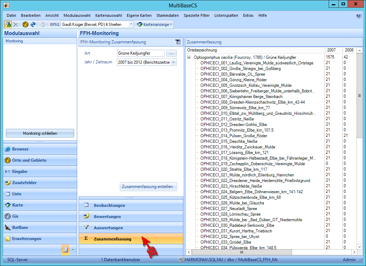
Task: Click the ... browse button next to Art
Action: click(x=171, y=53)
